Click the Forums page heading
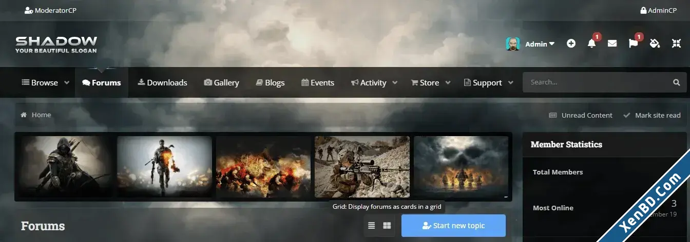The width and height of the screenshot is (690, 242). [43, 226]
